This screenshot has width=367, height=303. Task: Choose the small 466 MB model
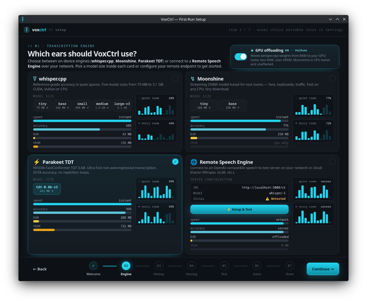click(82, 105)
